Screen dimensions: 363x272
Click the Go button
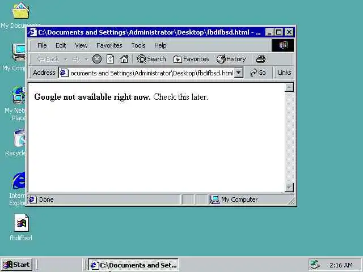coord(258,73)
